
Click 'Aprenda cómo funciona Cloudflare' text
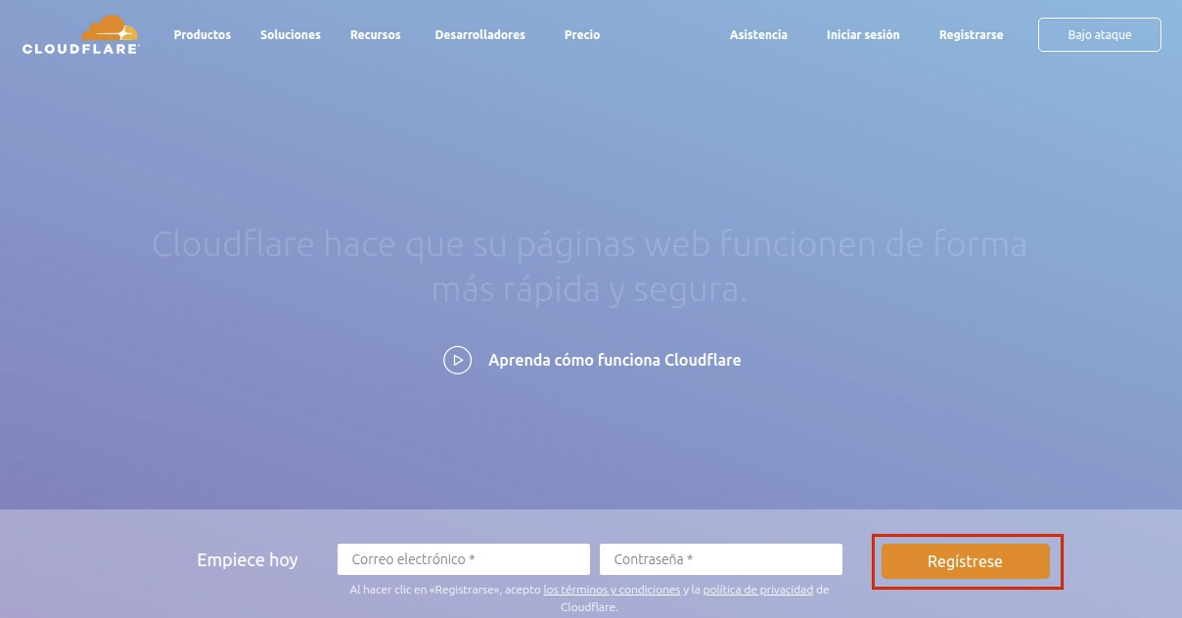click(614, 360)
